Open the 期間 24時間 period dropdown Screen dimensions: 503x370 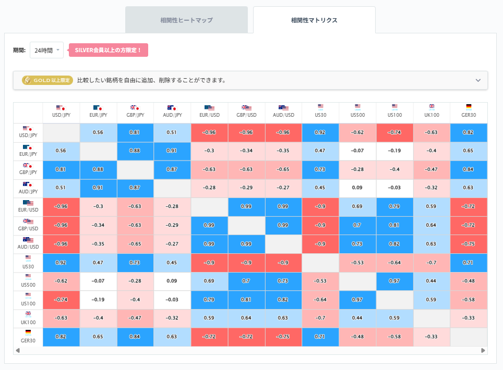pyautogui.click(x=46, y=50)
